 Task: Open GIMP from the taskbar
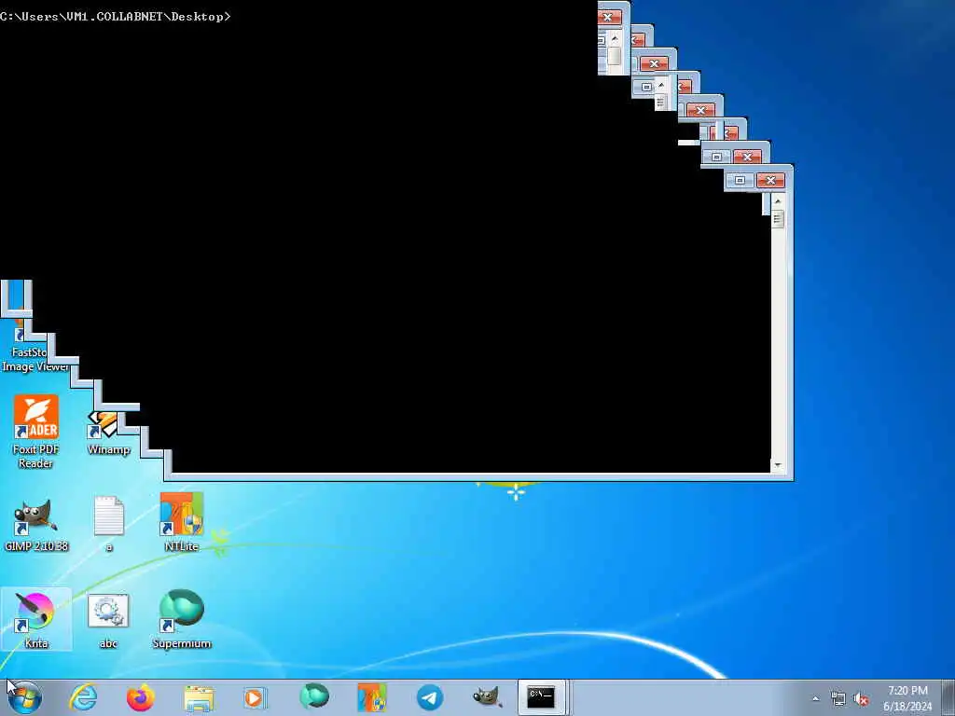[487, 697]
